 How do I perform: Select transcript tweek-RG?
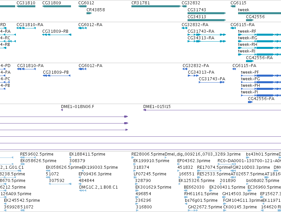tap(248, 38)
